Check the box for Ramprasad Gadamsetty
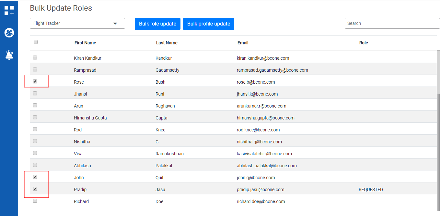This screenshot has height=216, width=440. (x=35, y=69)
